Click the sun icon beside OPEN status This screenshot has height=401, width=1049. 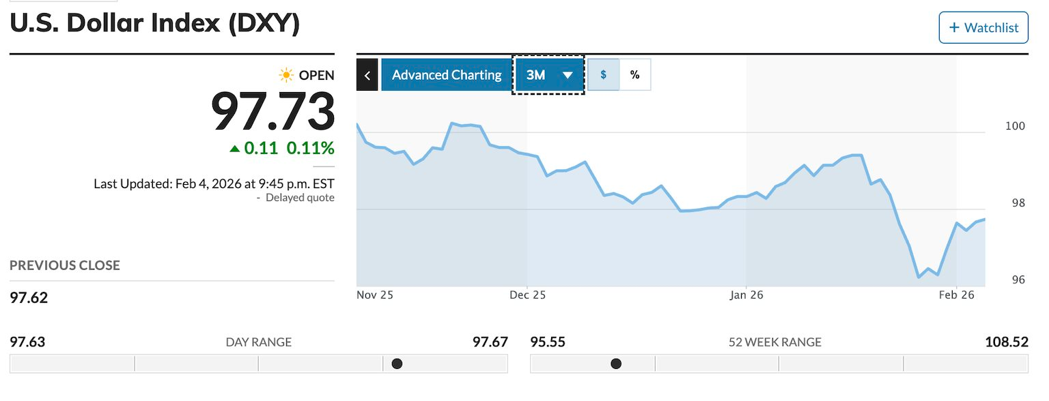(286, 75)
